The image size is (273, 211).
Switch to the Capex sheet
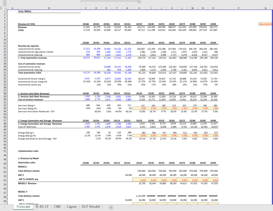point(72,207)
